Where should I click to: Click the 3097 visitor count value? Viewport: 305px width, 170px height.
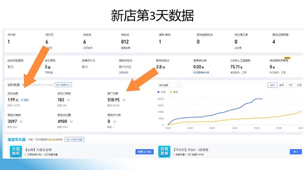(12, 122)
